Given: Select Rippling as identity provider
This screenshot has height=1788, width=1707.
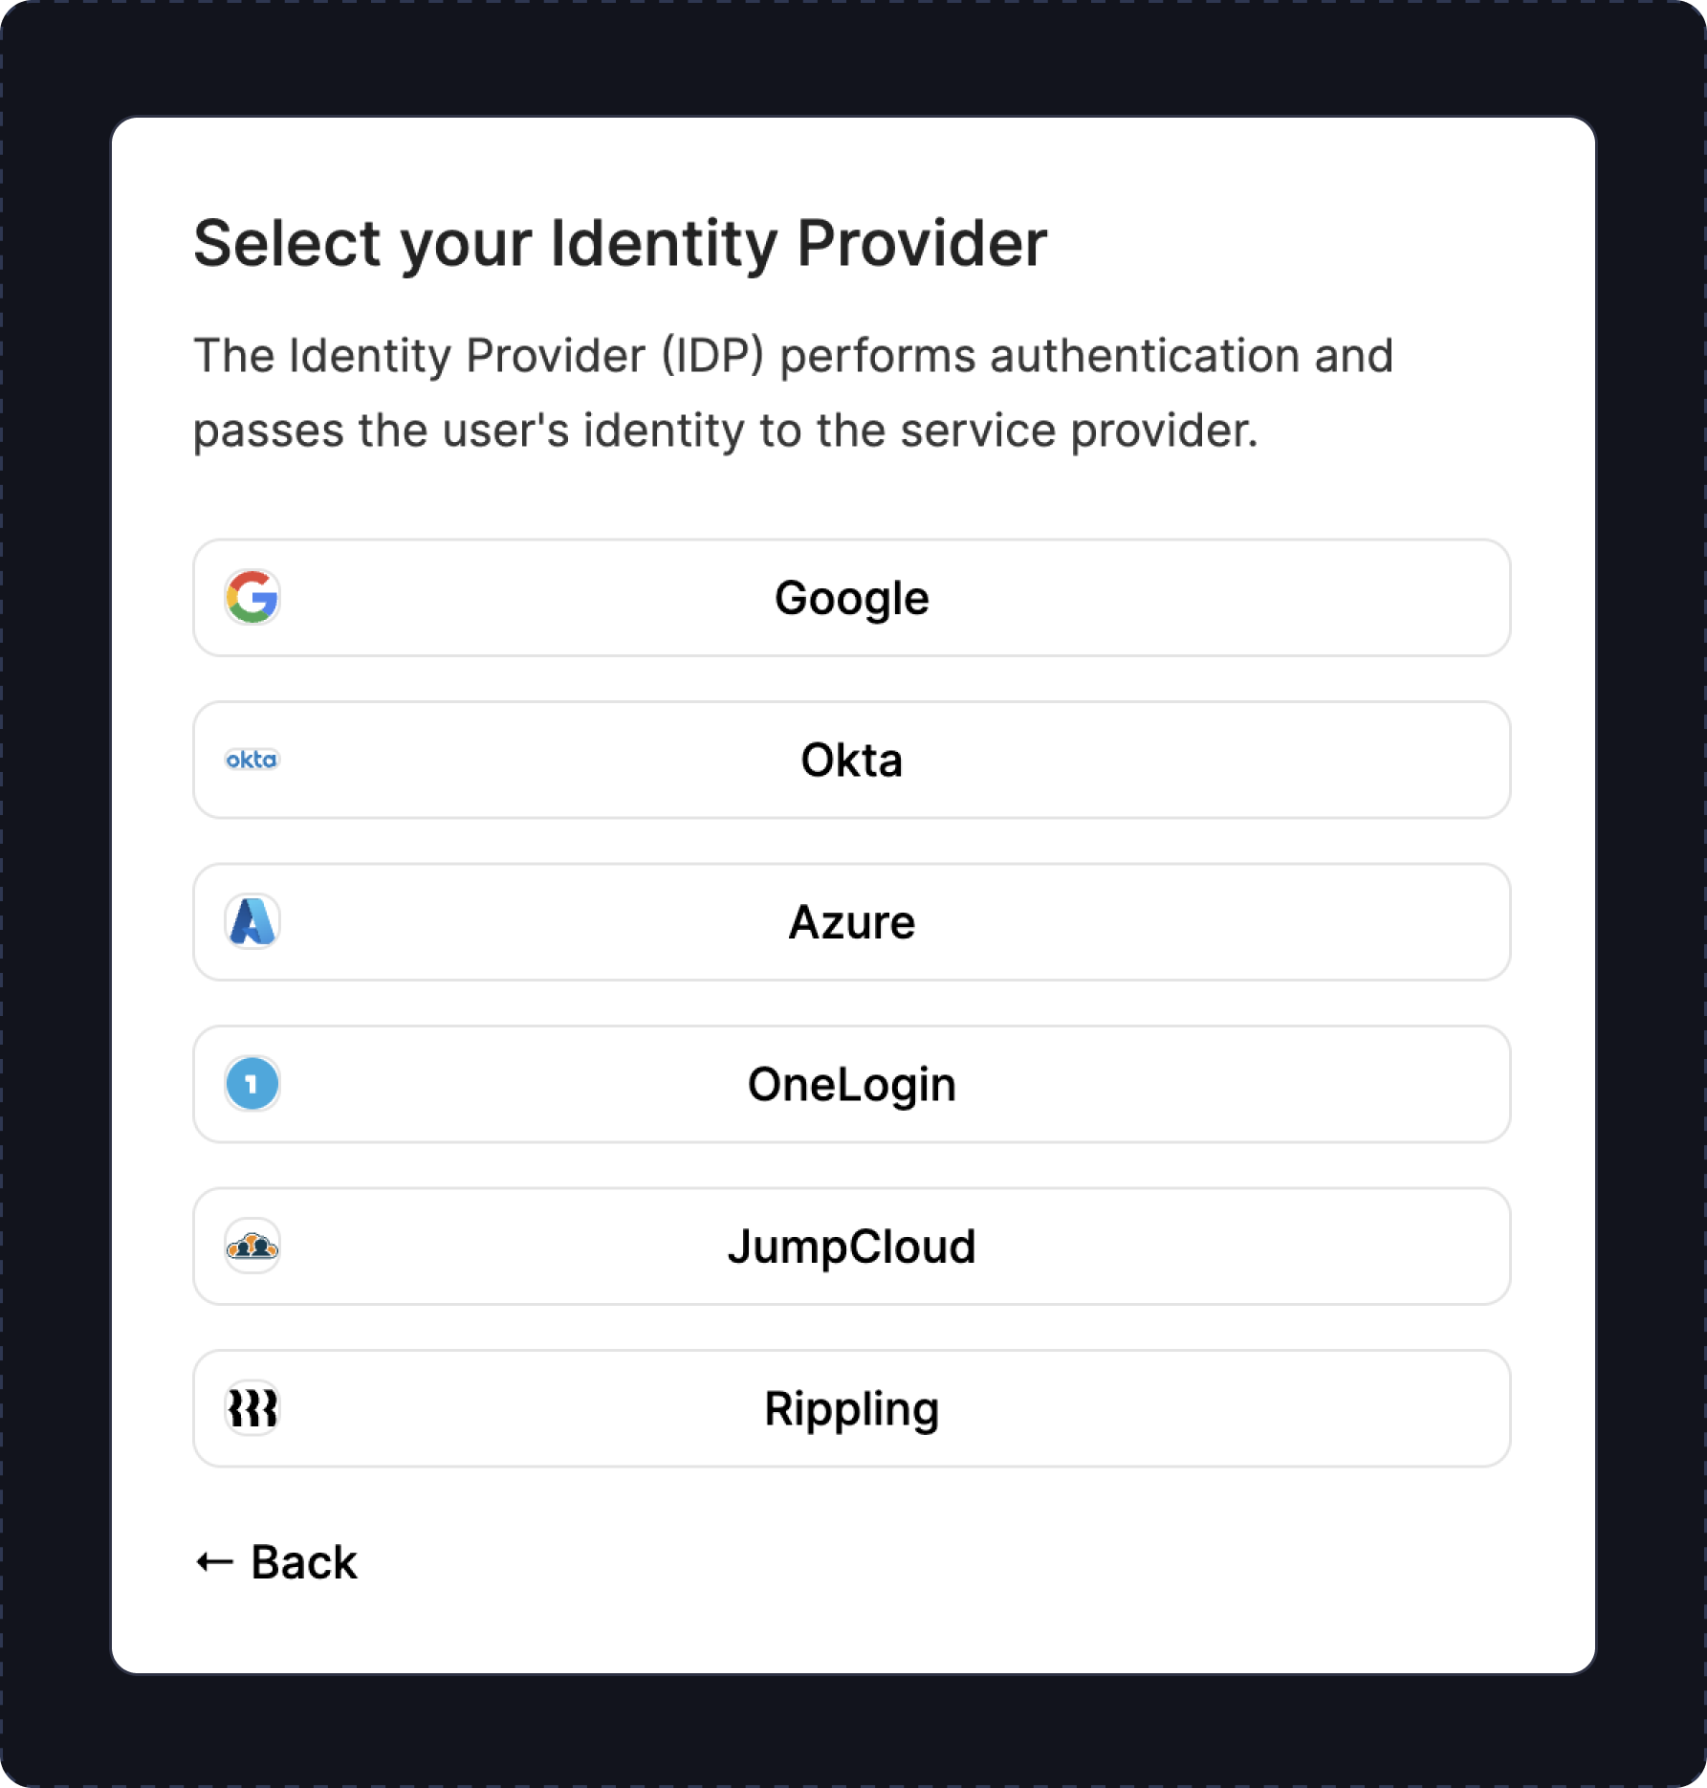Looking at the screenshot, I should pyautogui.click(x=851, y=1408).
